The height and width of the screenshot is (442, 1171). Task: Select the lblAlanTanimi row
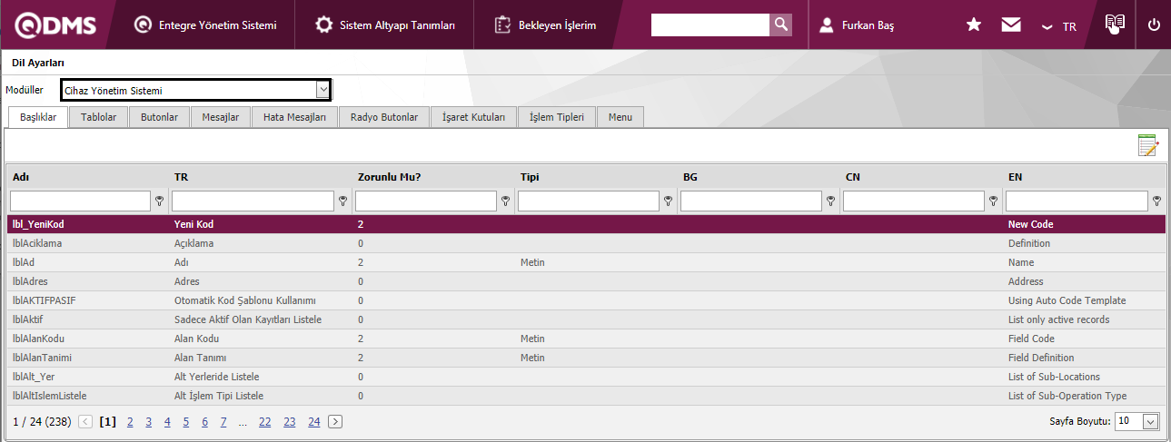coord(585,358)
